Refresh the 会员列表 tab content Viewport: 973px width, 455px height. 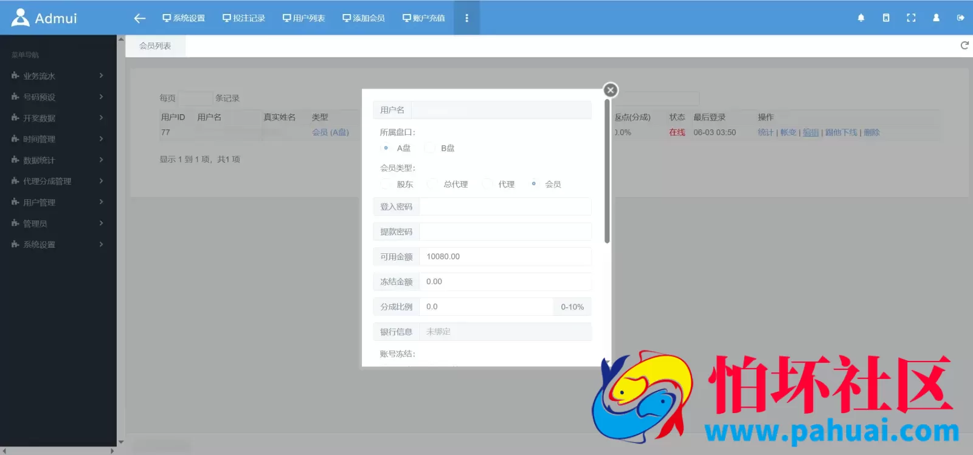(x=964, y=46)
